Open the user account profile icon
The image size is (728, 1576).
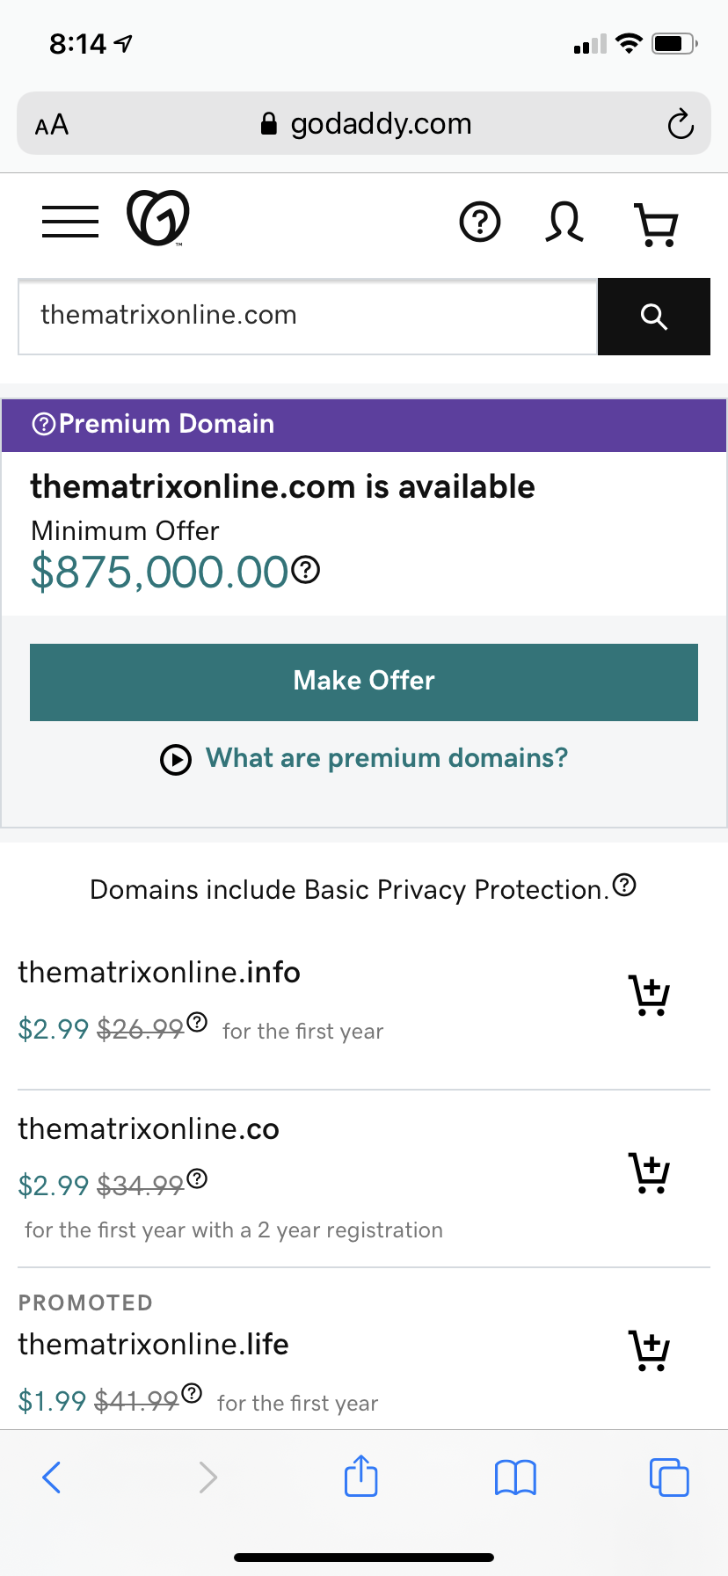[x=564, y=222]
